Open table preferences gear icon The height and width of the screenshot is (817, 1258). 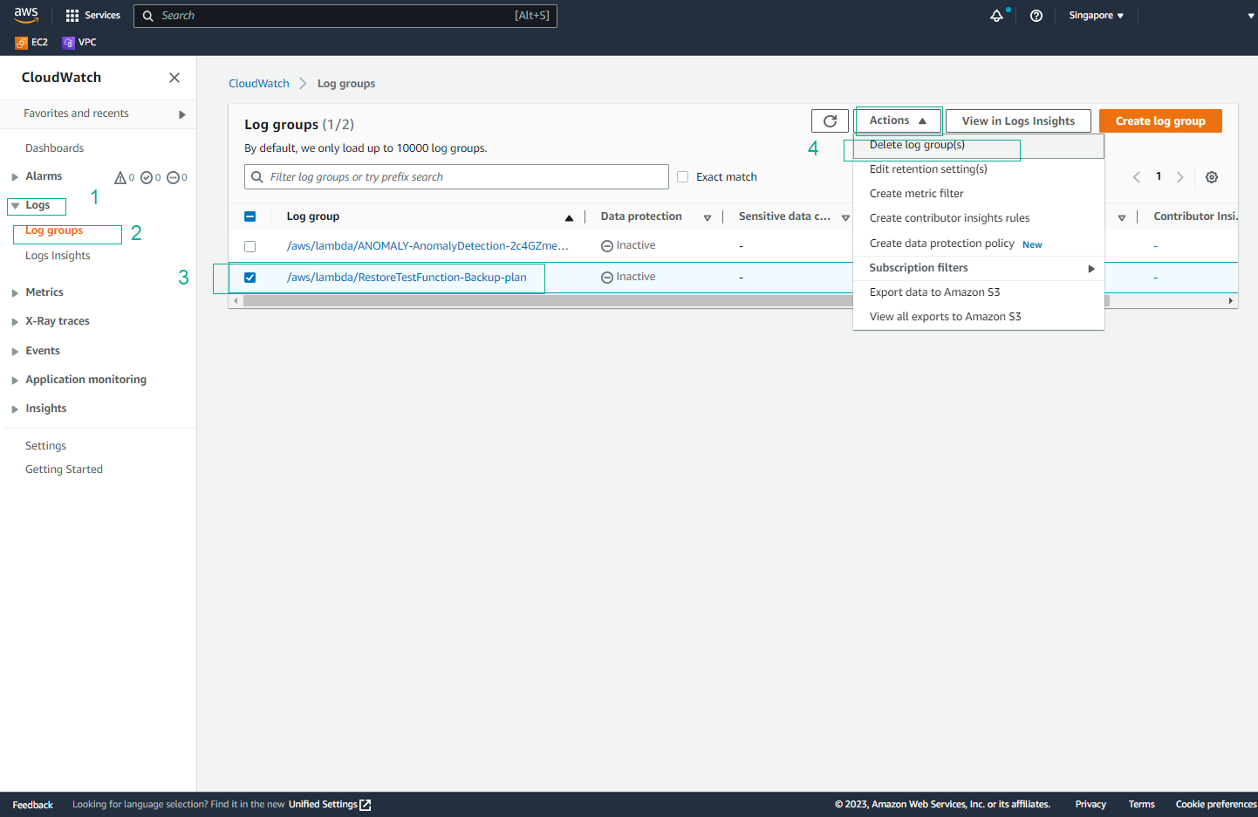pyautogui.click(x=1212, y=177)
